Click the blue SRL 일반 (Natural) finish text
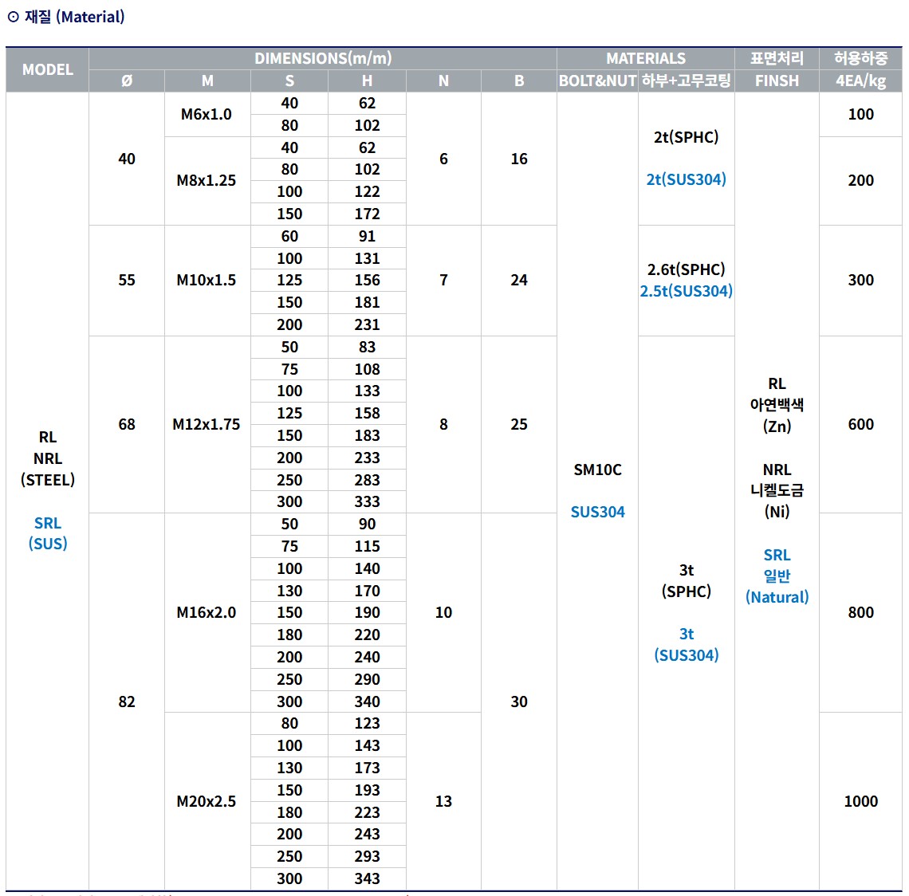The width and height of the screenshot is (909, 896). coord(777,576)
